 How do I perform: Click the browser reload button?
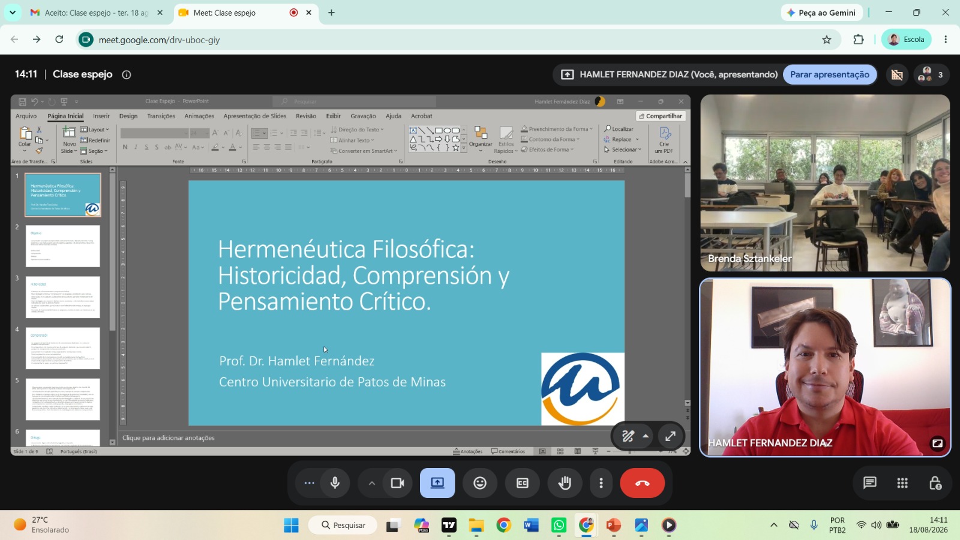click(59, 40)
